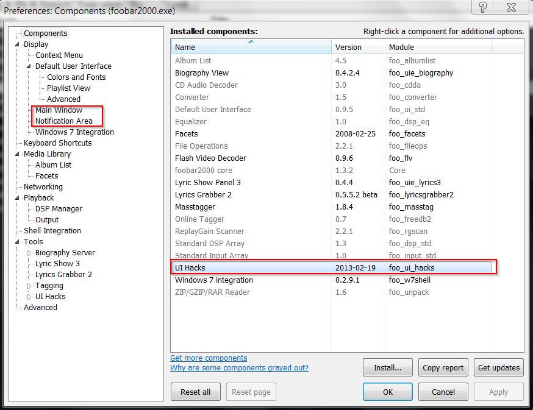The image size is (533, 410).
Task: Open the Main Window preferences page
Action: click(59, 110)
